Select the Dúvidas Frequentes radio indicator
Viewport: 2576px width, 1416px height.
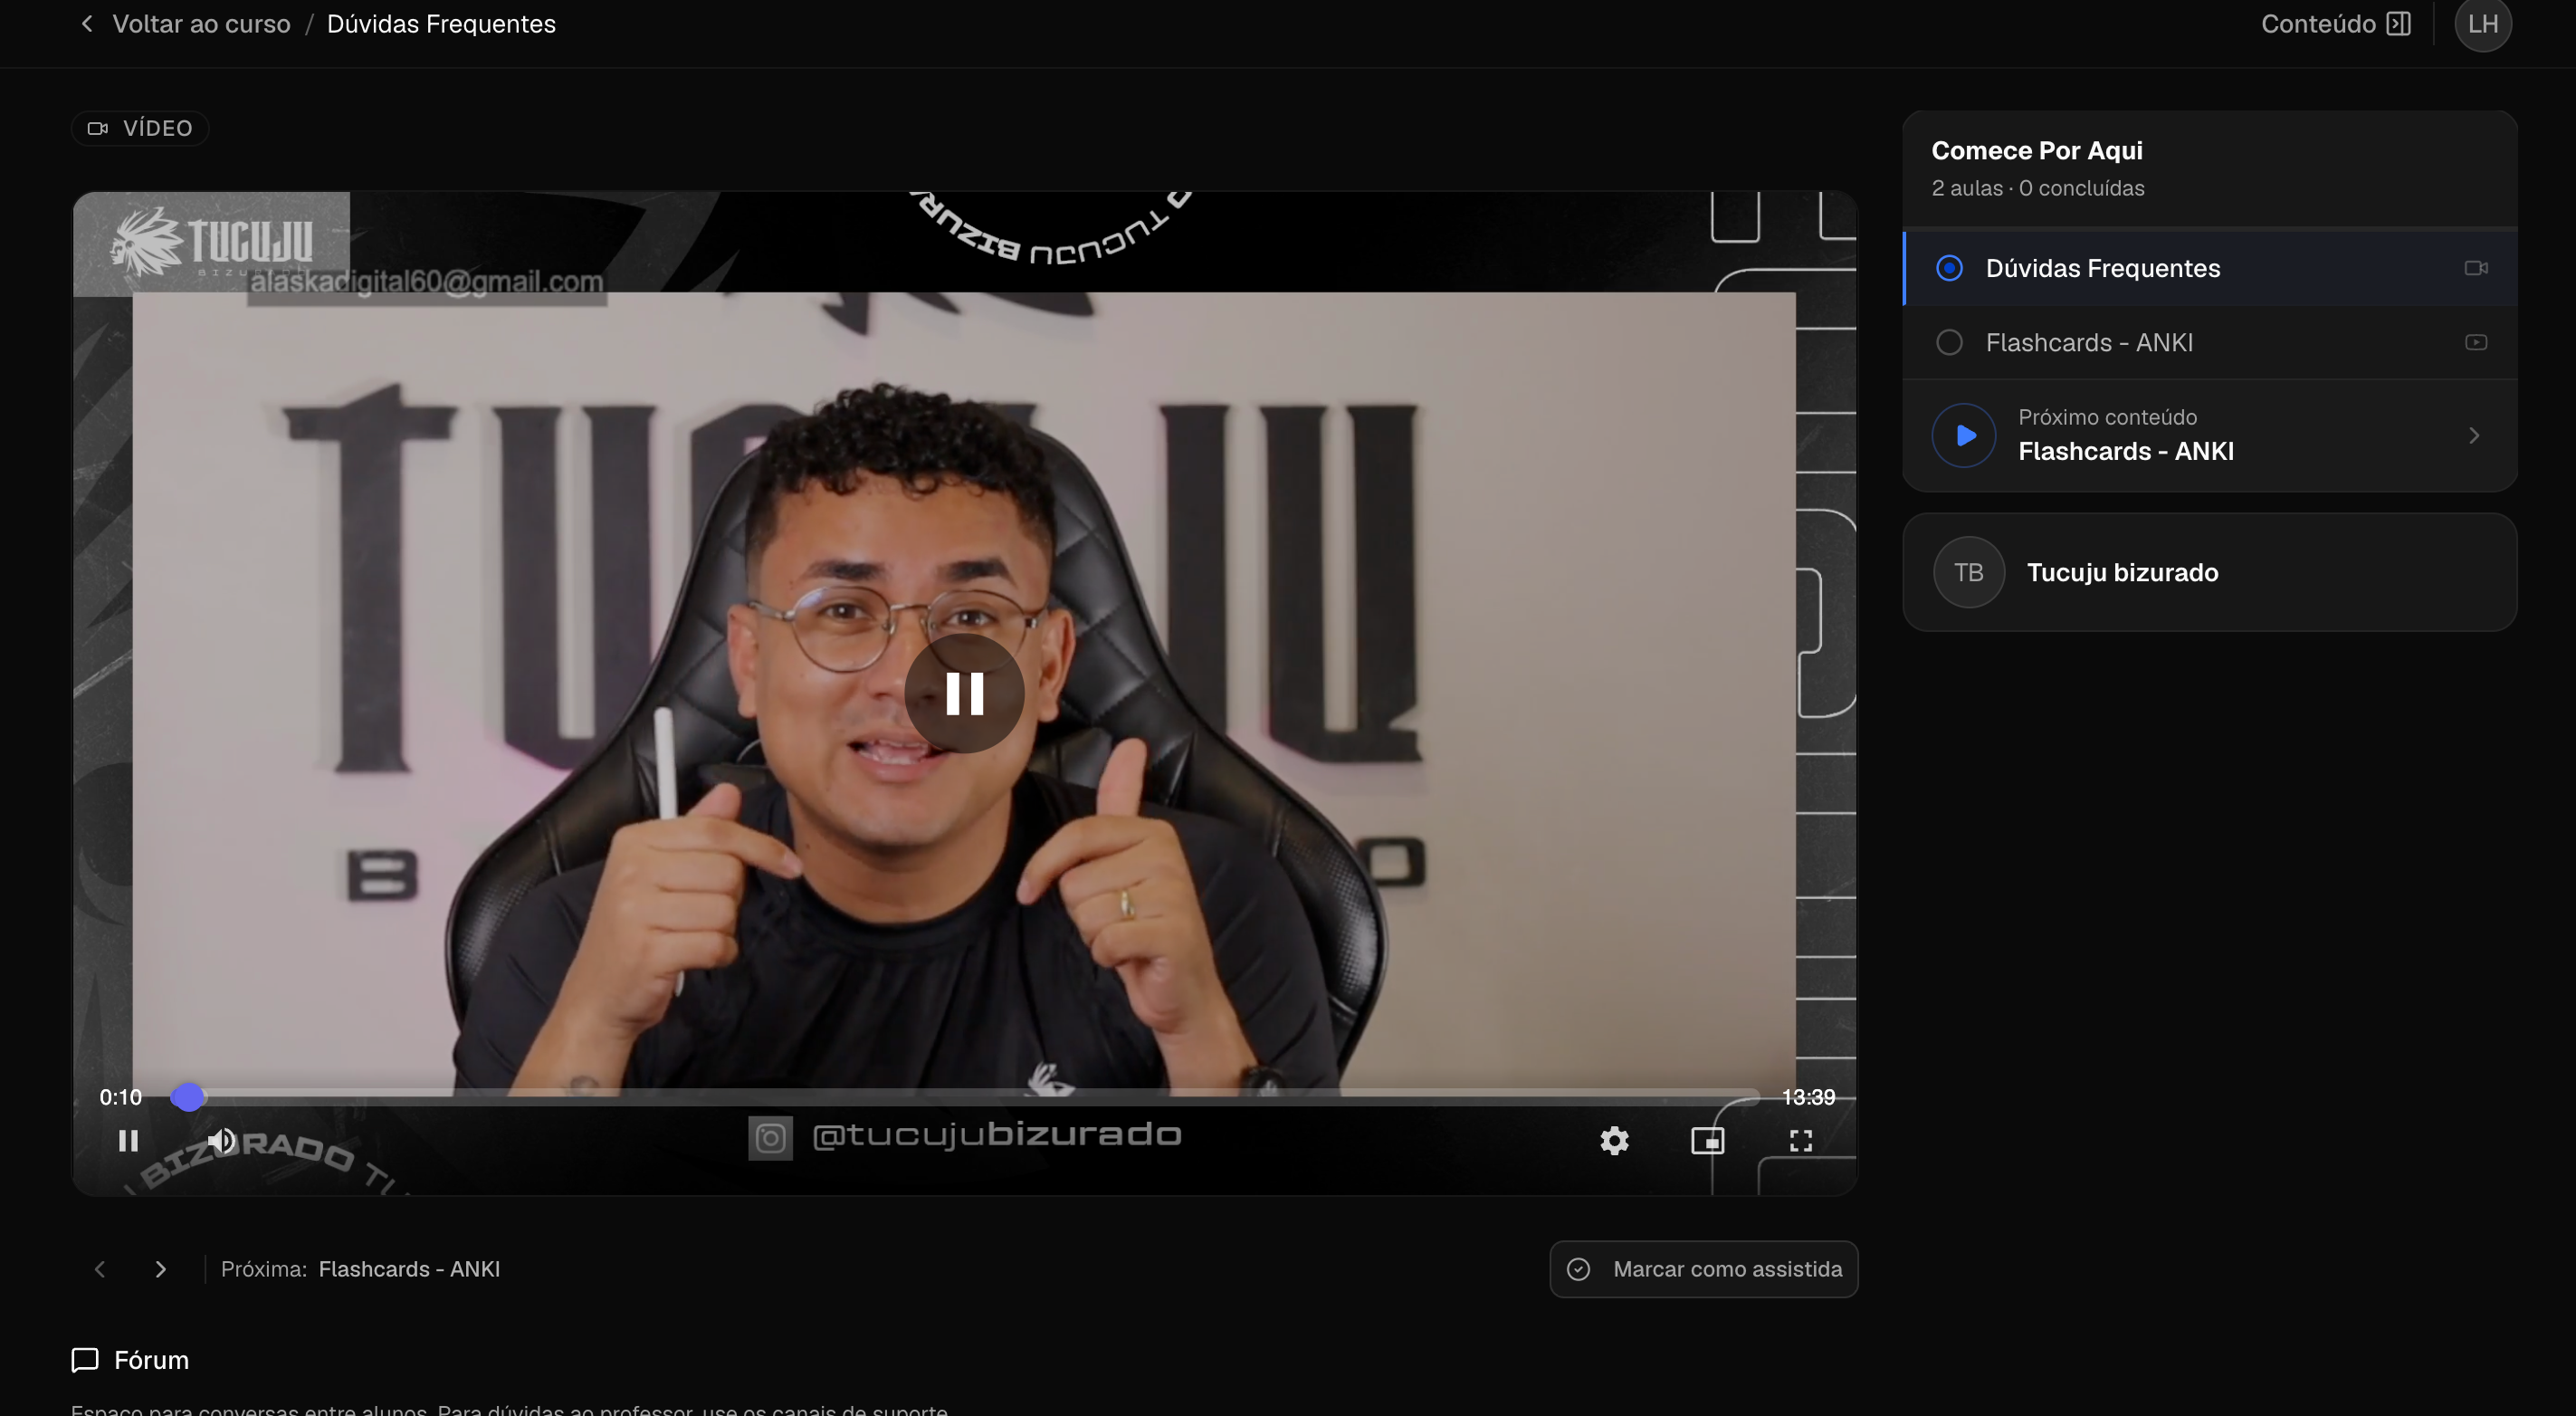[1949, 268]
